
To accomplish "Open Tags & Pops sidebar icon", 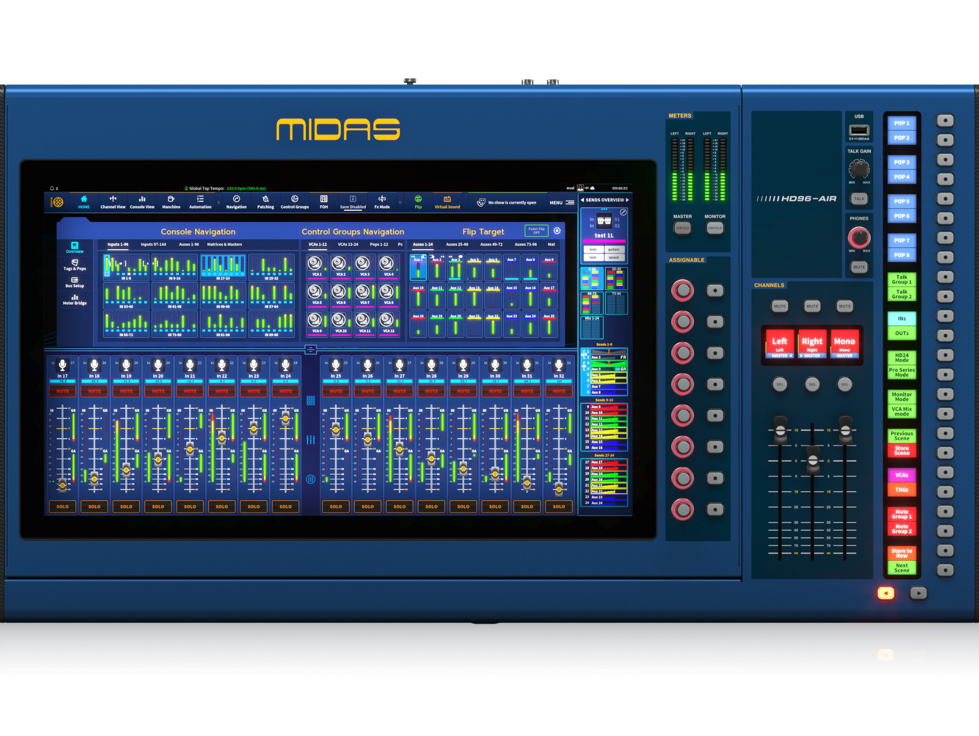I will click(x=74, y=265).
